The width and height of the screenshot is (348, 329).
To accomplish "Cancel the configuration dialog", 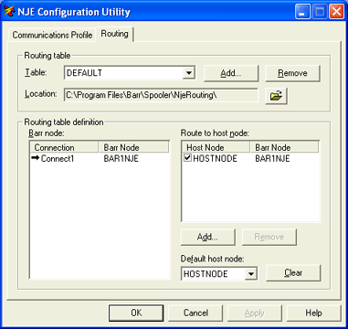I will [x=195, y=313].
